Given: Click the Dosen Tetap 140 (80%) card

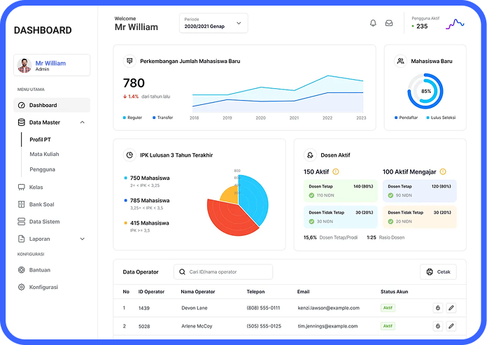Looking at the screenshot, I should coord(341,191).
